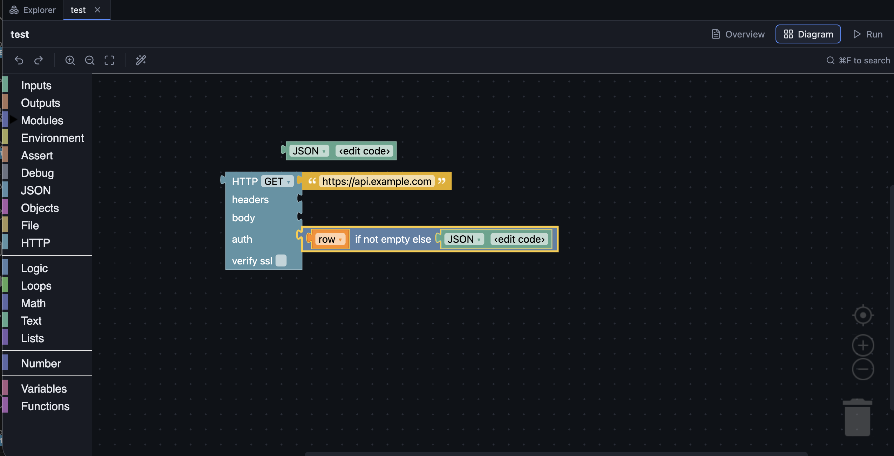The image size is (894, 456).
Task: Select the HTTP category color bar item
Action: coord(35,243)
